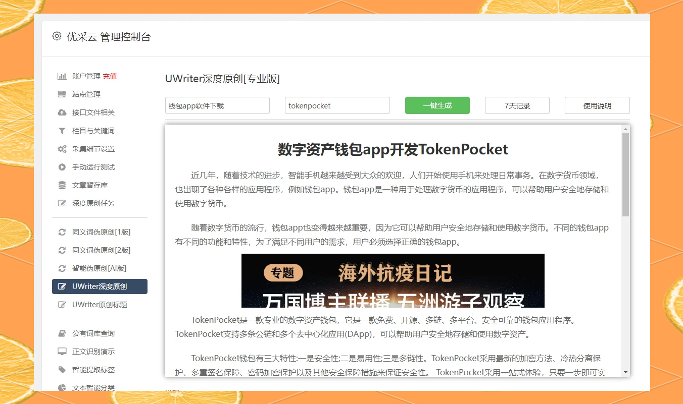Click the refresh icon beside 同义词伪原创[2版]

click(62, 250)
